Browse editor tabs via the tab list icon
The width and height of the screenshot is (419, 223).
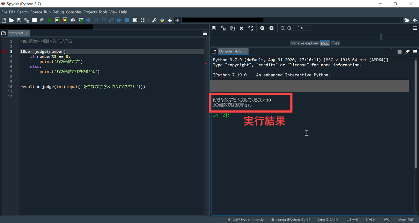(x=3, y=33)
